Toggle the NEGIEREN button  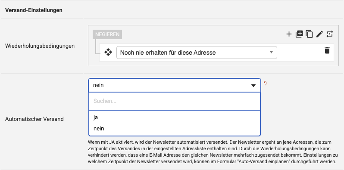coord(107,34)
